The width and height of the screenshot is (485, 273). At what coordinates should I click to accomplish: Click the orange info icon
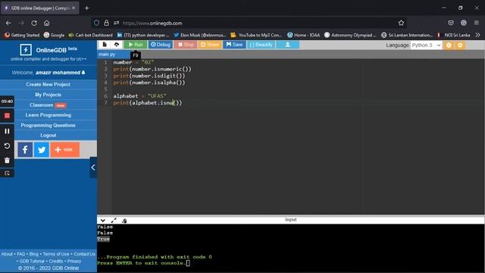pyautogui.click(x=449, y=45)
